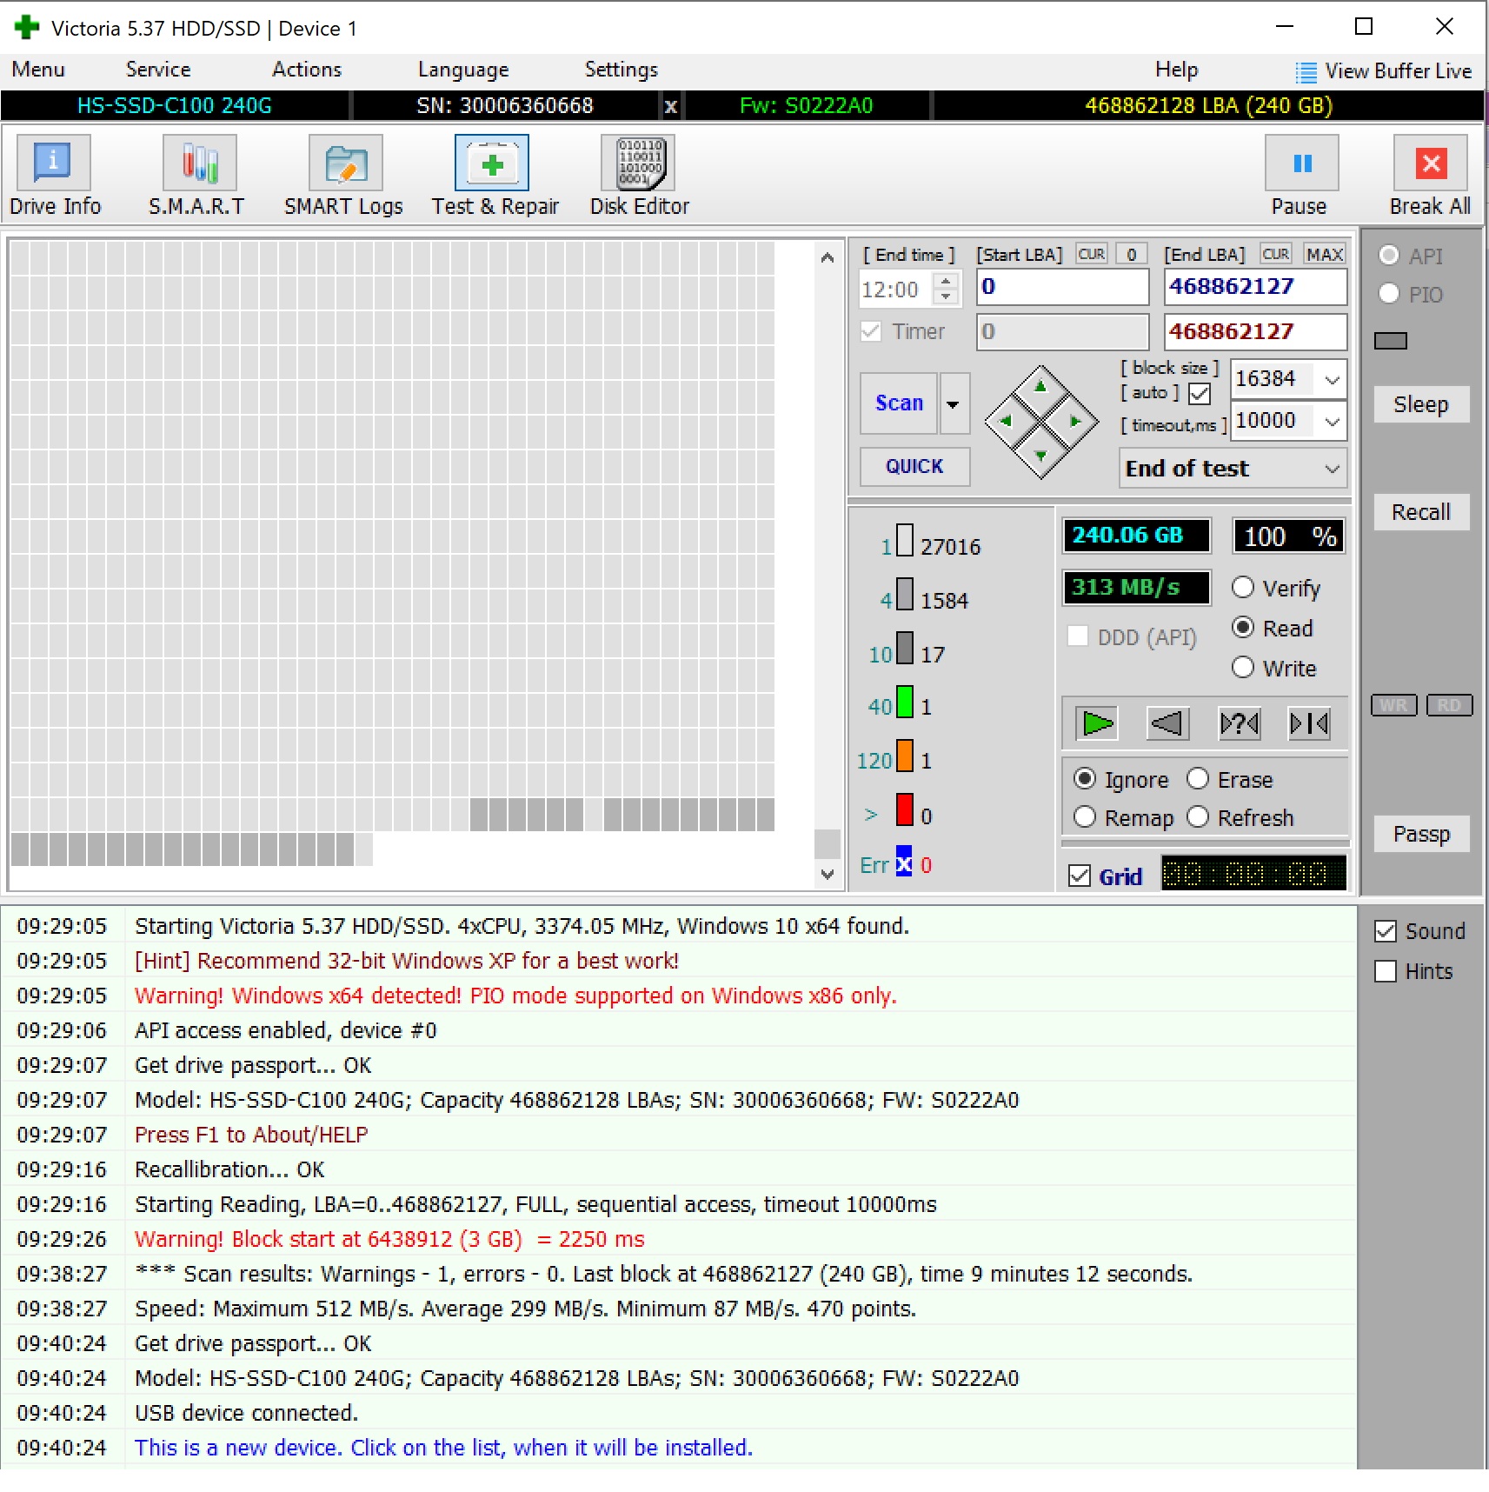Click the Recall button
1489x1492 pixels.
point(1421,512)
